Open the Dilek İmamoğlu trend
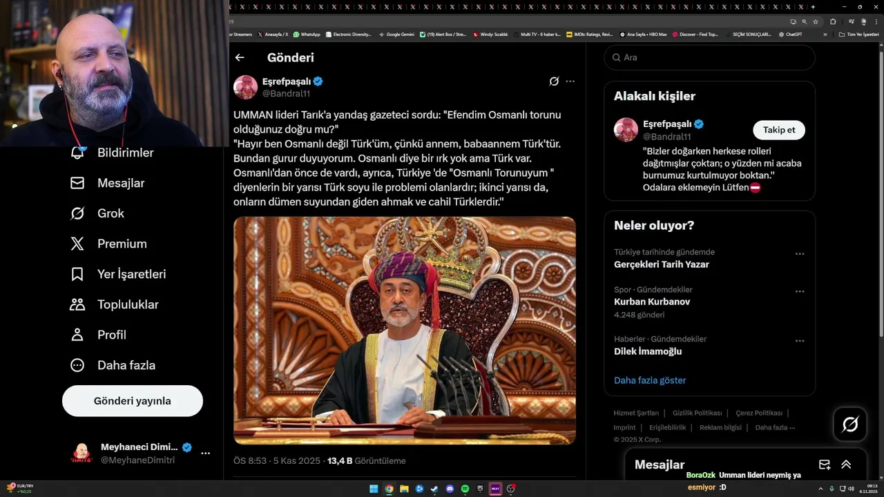The width and height of the screenshot is (884, 497). coord(648,351)
